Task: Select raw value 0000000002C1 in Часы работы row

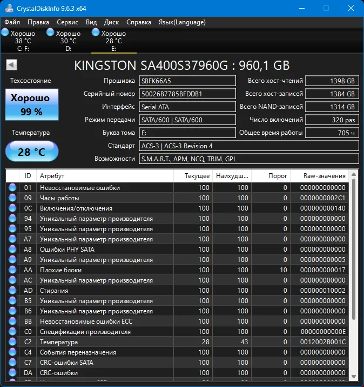Action: (x=323, y=198)
